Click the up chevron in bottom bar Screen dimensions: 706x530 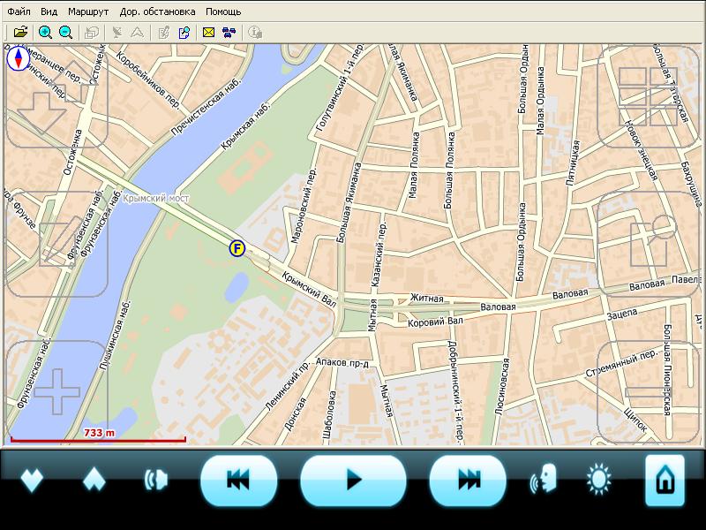click(x=94, y=481)
